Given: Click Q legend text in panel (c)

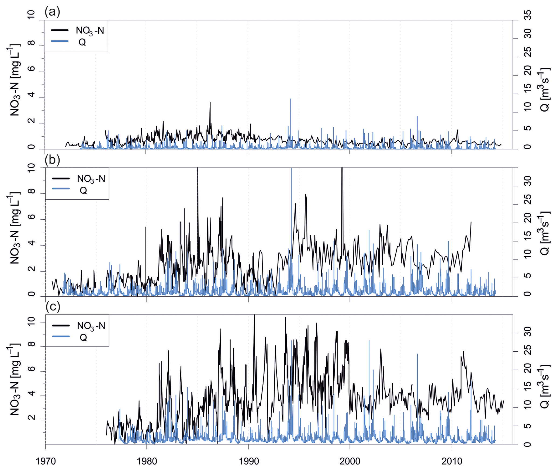Looking at the screenshot, I should (83, 337).
